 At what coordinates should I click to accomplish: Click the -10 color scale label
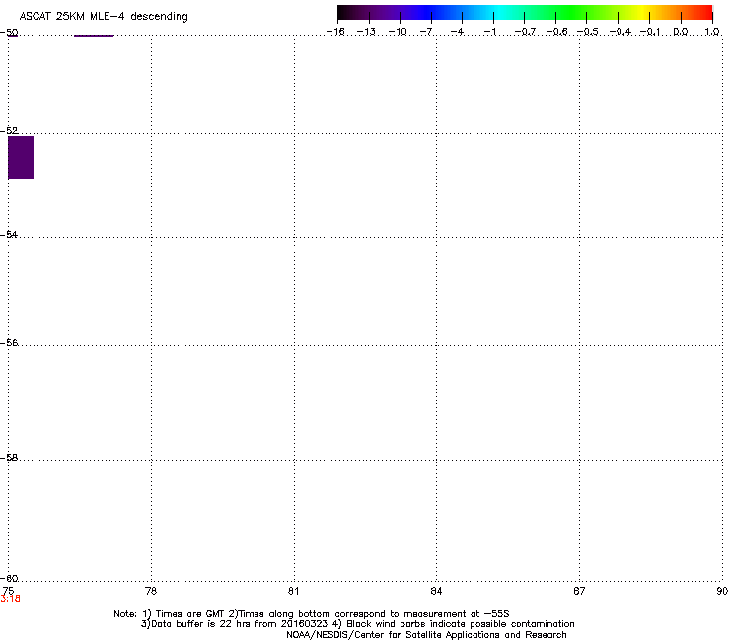tap(398, 32)
